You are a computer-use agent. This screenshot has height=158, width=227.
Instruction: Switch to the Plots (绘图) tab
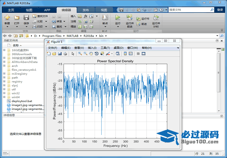coord(29,10)
